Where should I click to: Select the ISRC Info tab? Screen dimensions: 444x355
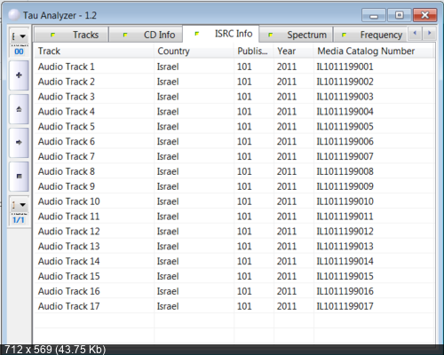click(221, 34)
